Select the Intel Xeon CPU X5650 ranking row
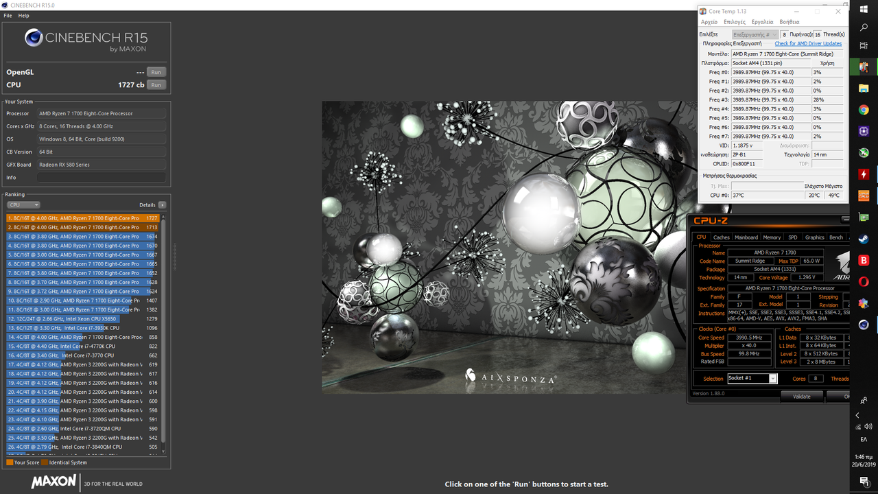The image size is (878, 494). click(83, 318)
